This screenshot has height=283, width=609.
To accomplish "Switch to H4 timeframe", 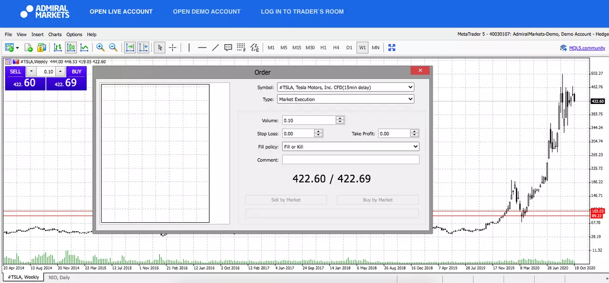I will [336, 47].
